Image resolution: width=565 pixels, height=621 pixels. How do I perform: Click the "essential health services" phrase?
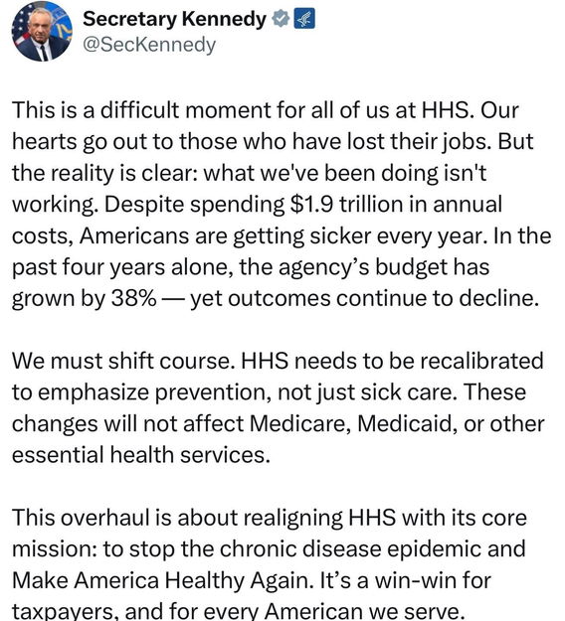point(141,455)
